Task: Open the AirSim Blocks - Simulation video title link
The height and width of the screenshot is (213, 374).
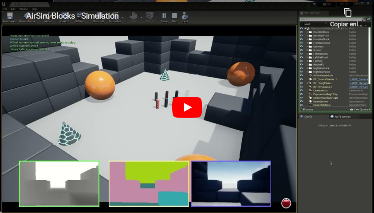Action: tap(72, 16)
